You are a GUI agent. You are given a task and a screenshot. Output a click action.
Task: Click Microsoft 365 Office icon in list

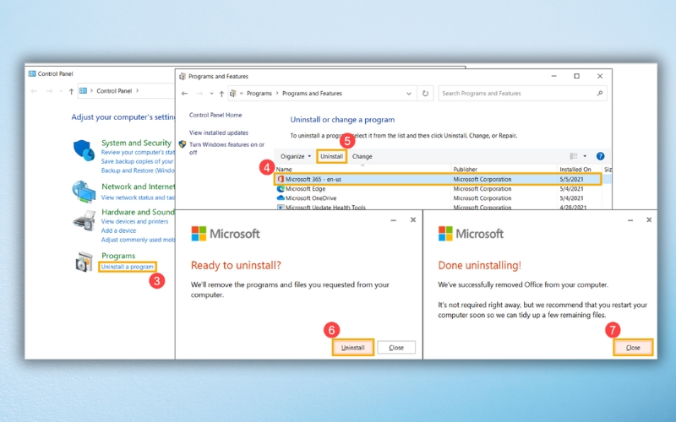click(x=281, y=179)
